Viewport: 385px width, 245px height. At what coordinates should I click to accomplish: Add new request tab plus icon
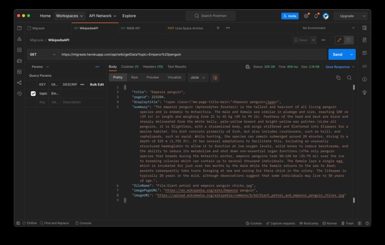[x=218, y=28]
